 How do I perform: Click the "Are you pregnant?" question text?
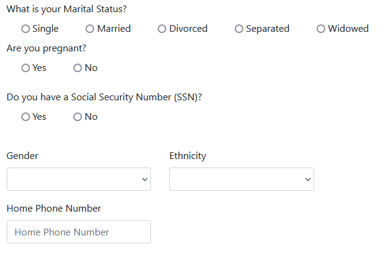tap(47, 48)
